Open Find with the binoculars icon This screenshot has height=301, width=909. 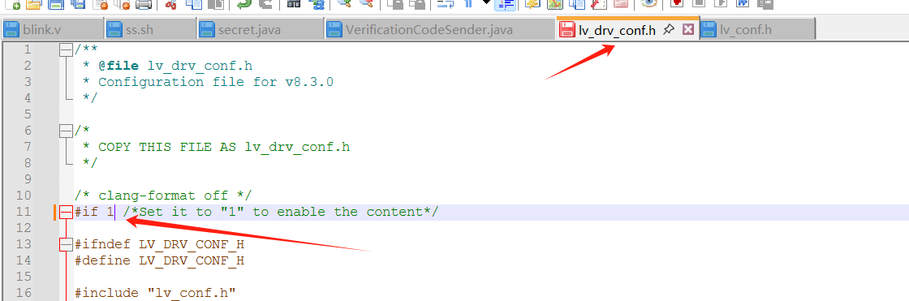click(x=294, y=4)
